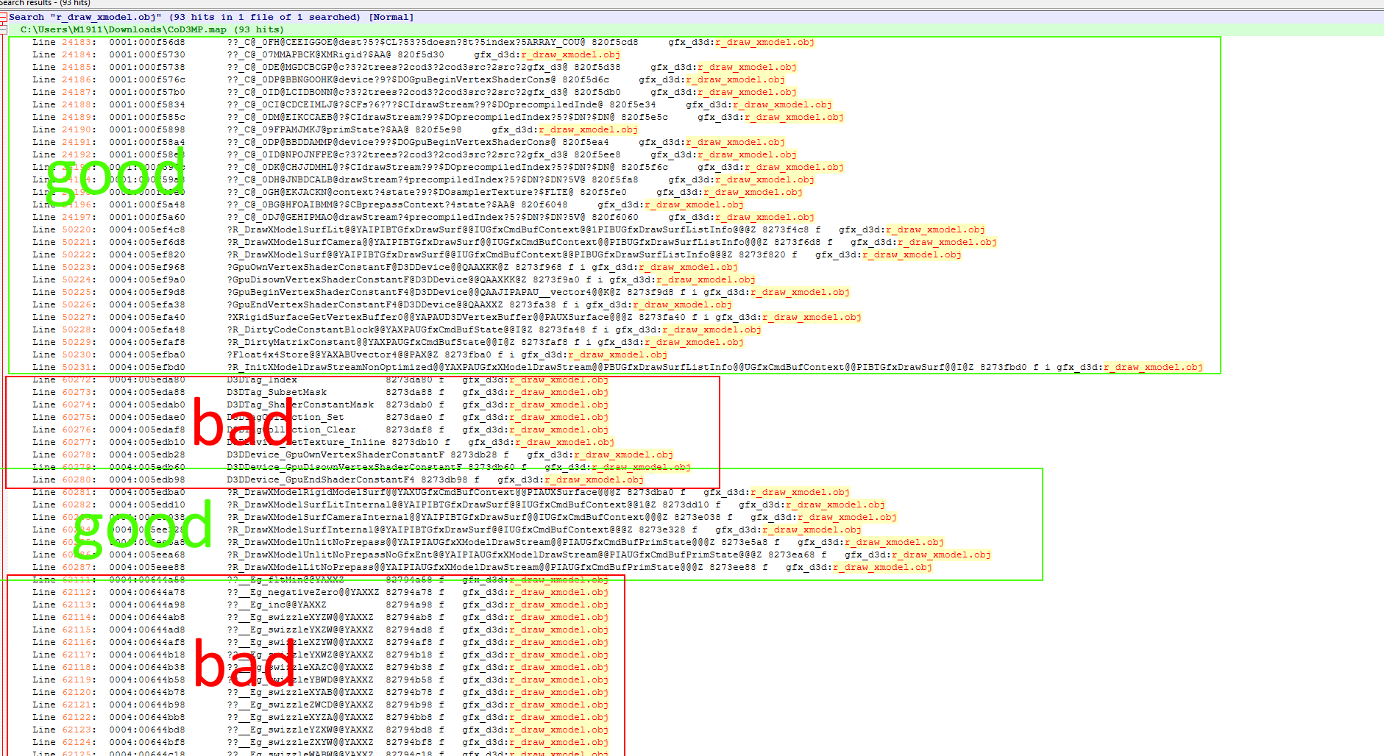Open result Line 50229 R_DirtyMatrixConstant
The width and height of the screenshot is (1384, 756).
[388, 342]
